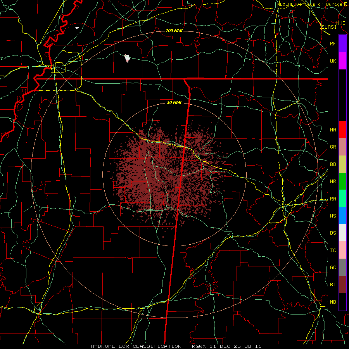Click the 'HR' legend label
Image resolution: width=349 pixels, height=349 pixels.
click(333, 181)
